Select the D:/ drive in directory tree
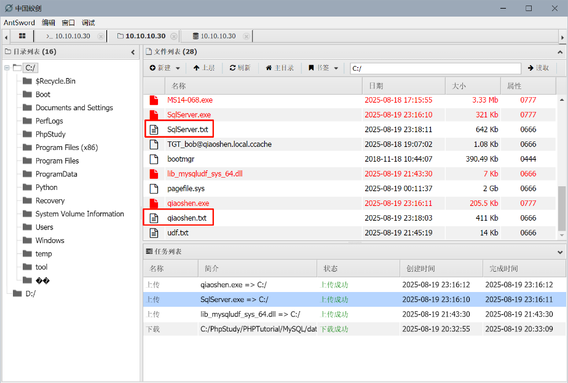 click(30, 294)
